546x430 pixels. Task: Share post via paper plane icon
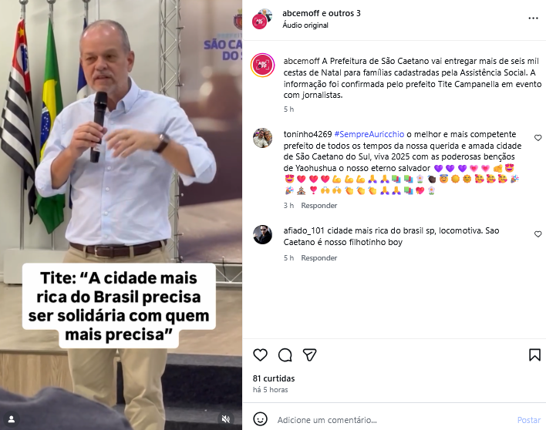(309, 354)
